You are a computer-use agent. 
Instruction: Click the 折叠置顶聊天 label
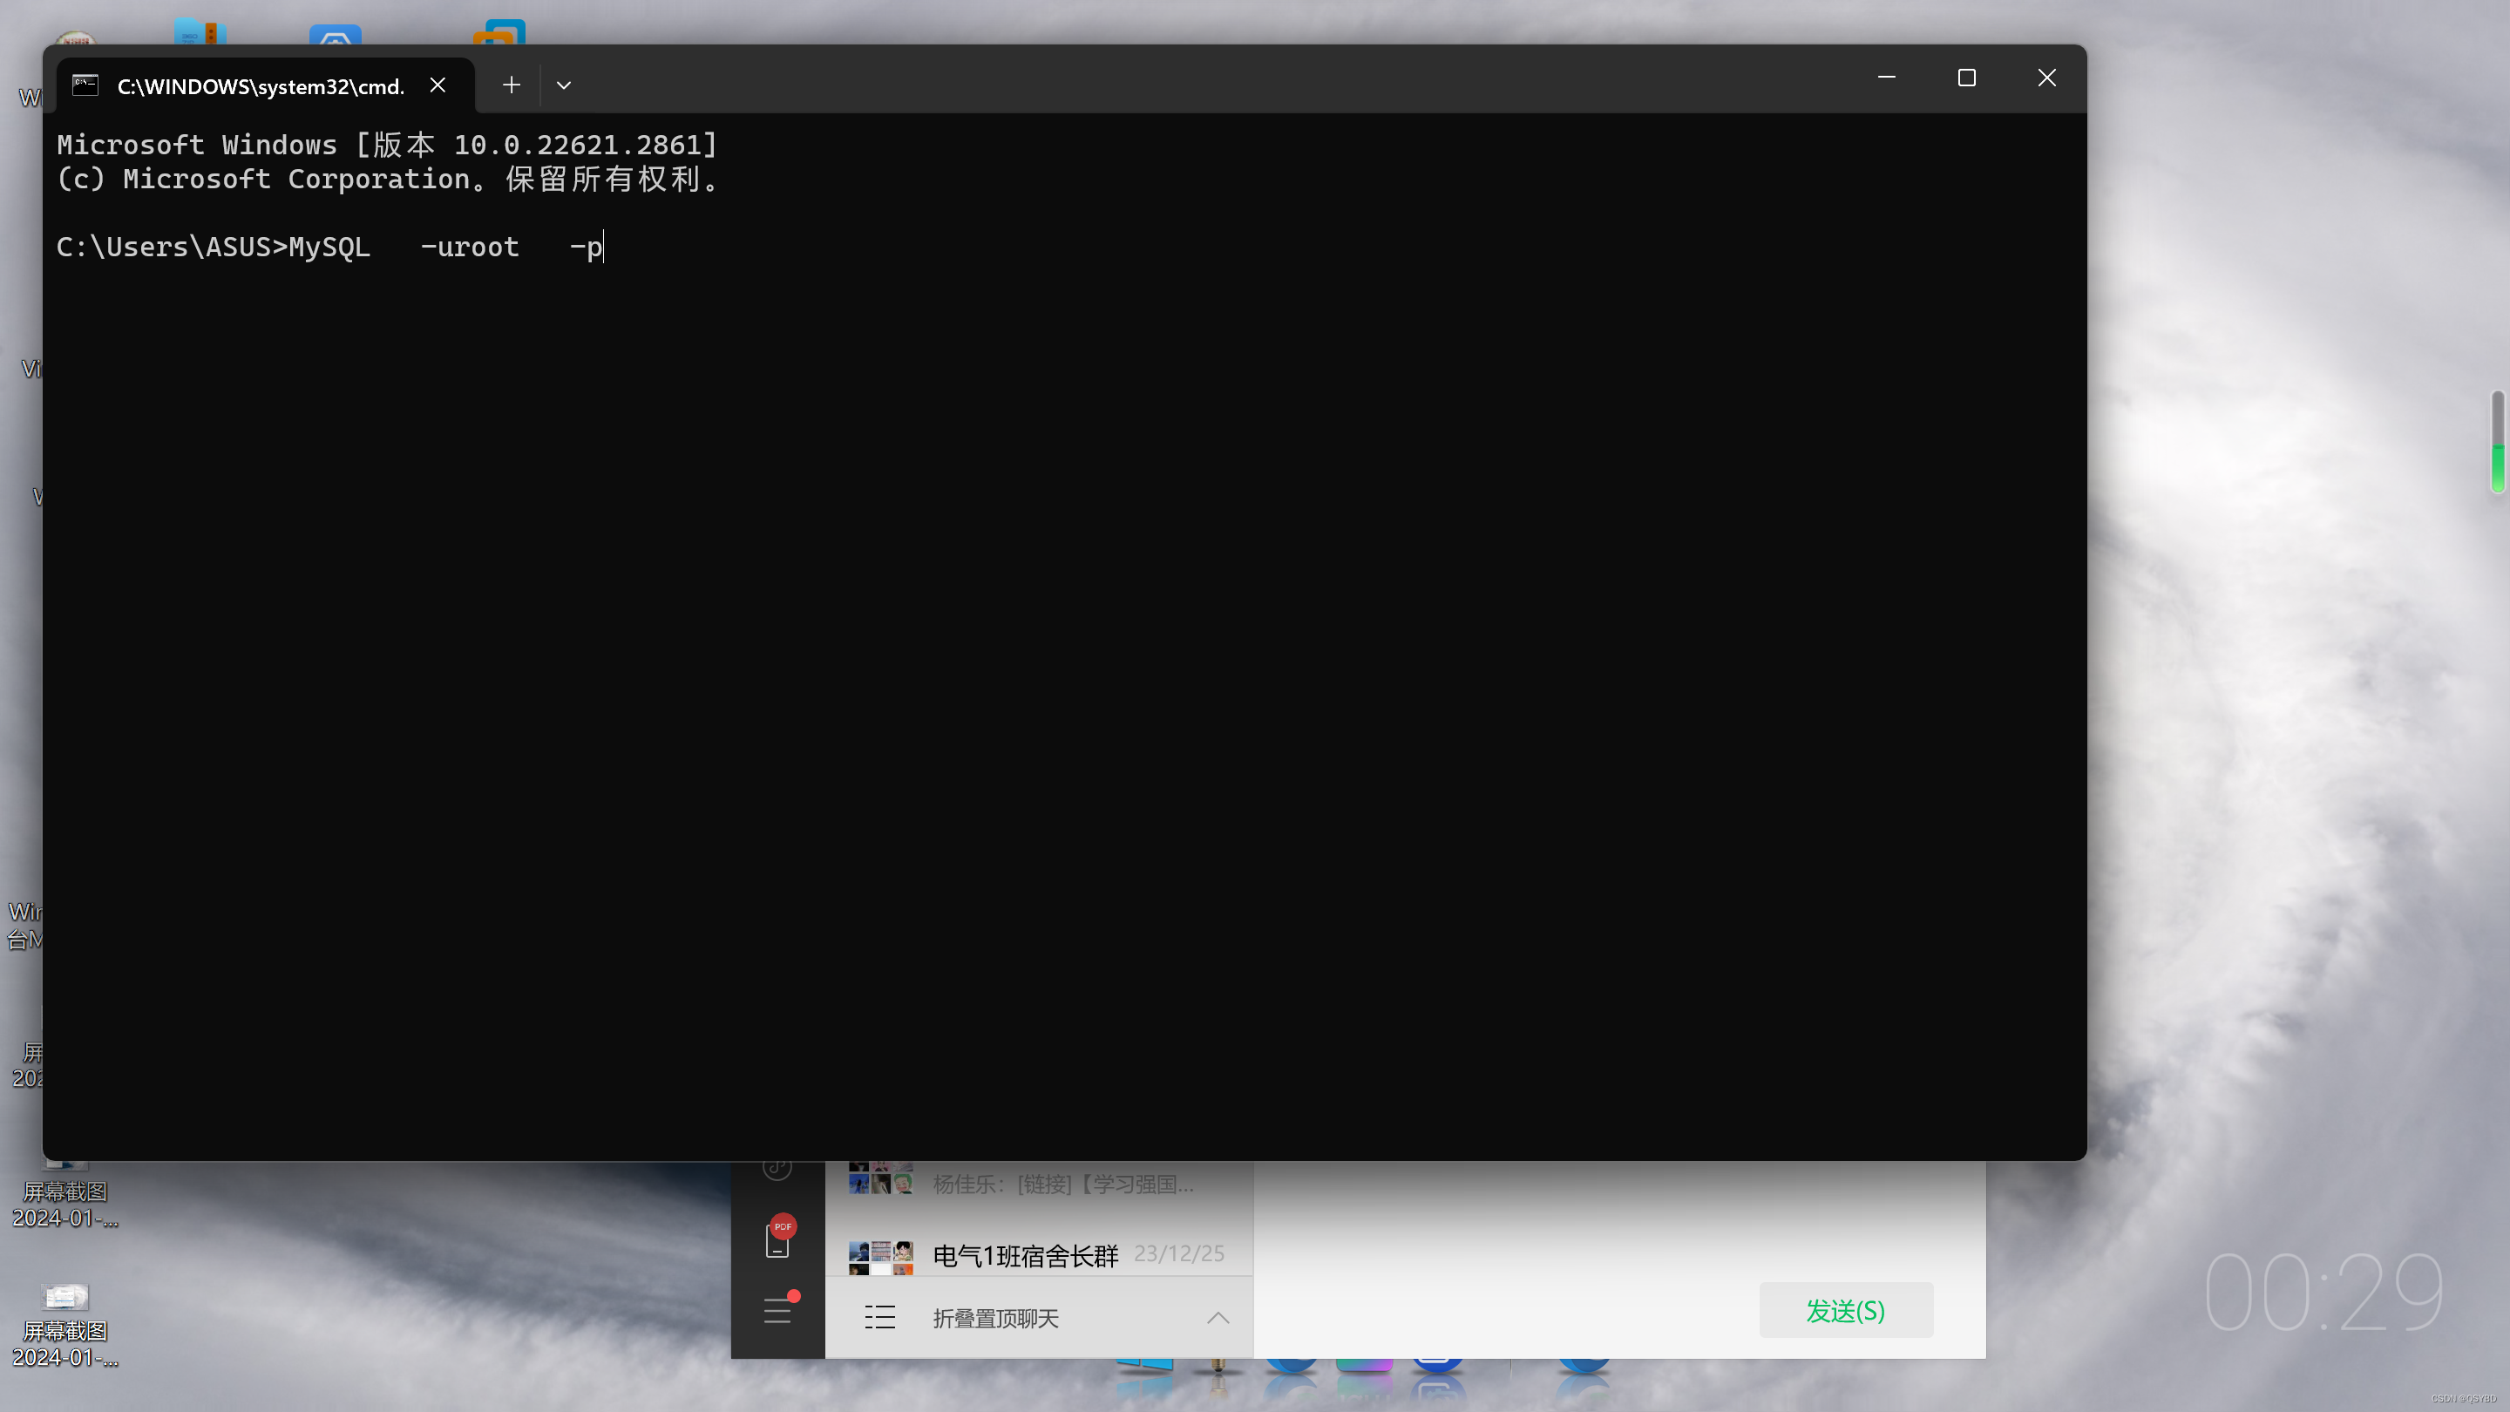994,1319
